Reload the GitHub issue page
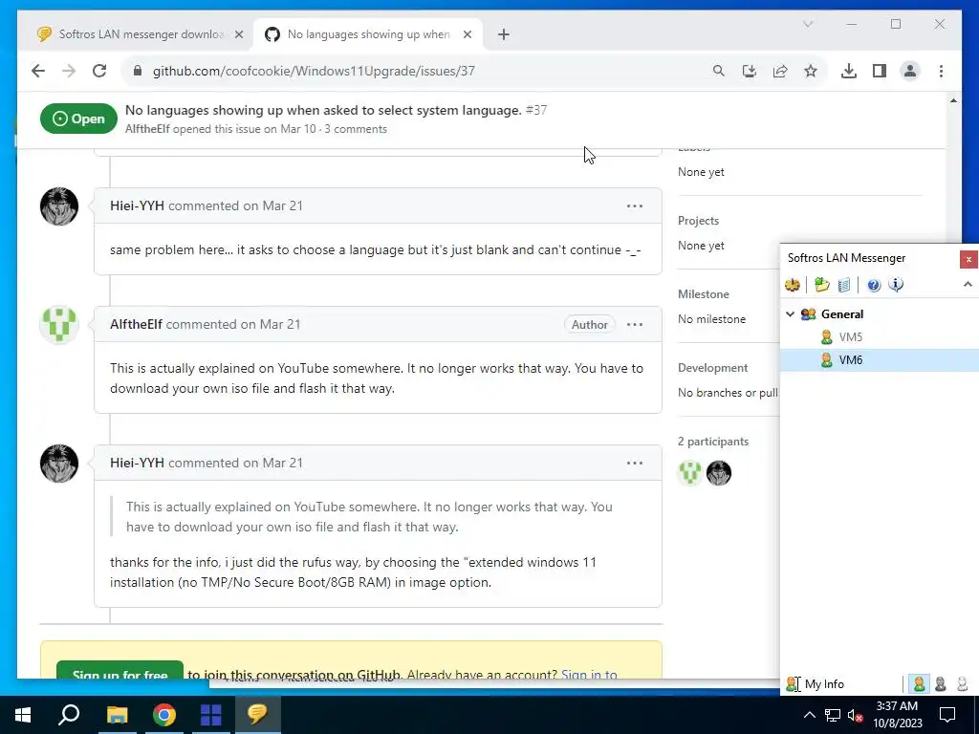The width and height of the screenshot is (979, 734). 99,71
